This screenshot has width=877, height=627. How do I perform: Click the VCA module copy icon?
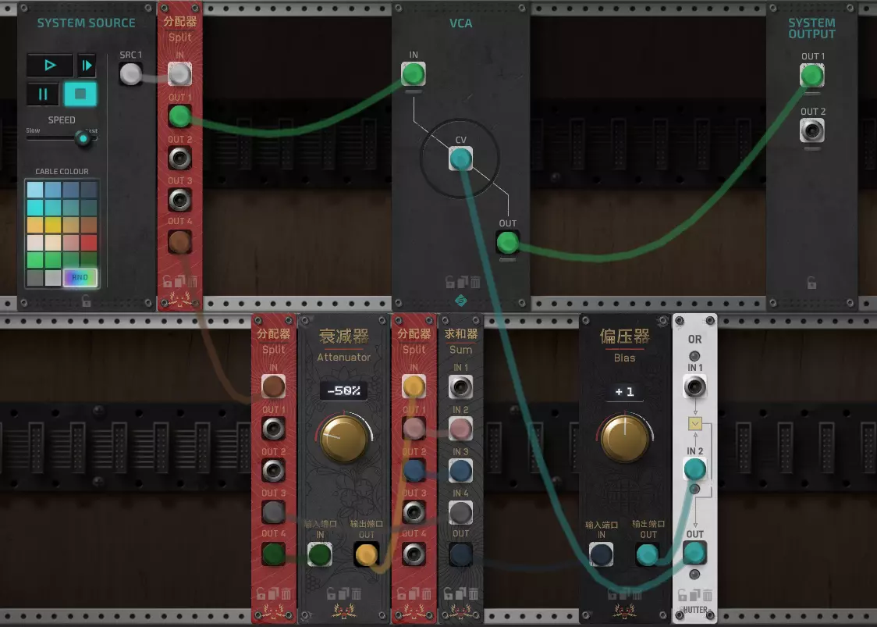click(x=463, y=282)
